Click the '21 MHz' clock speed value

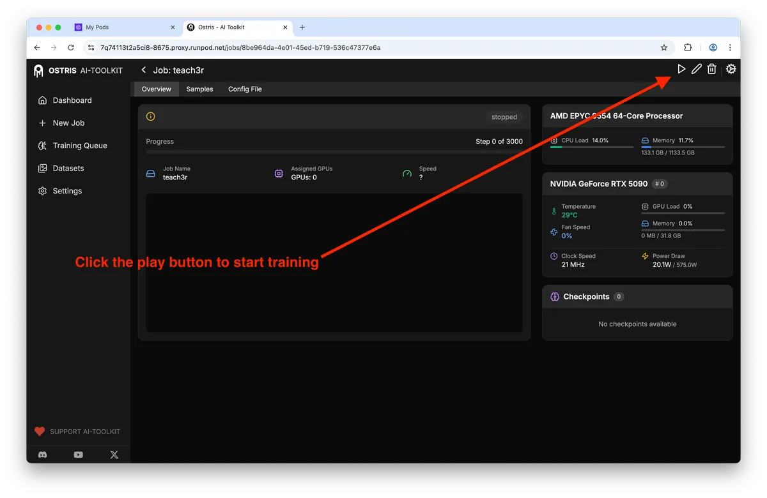[573, 264]
